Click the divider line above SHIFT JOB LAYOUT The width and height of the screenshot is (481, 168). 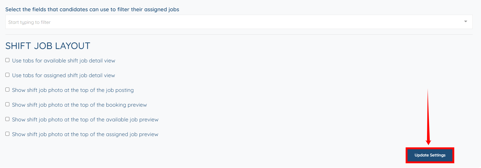[239, 34]
